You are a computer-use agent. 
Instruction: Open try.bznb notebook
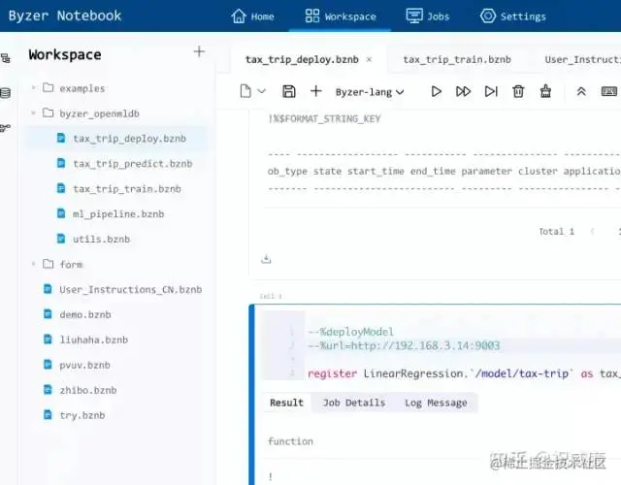click(82, 415)
